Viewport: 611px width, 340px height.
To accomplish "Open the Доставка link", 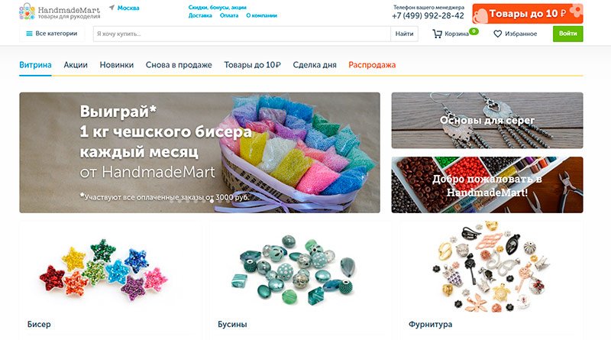I will (x=200, y=15).
